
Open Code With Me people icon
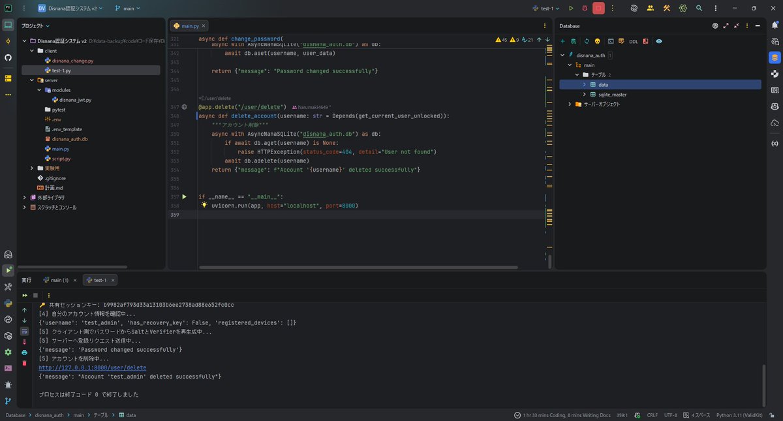pyautogui.click(x=651, y=8)
